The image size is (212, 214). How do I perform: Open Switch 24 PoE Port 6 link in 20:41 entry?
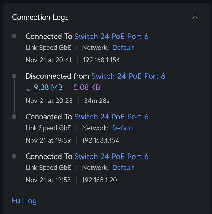[x=111, y=37]
